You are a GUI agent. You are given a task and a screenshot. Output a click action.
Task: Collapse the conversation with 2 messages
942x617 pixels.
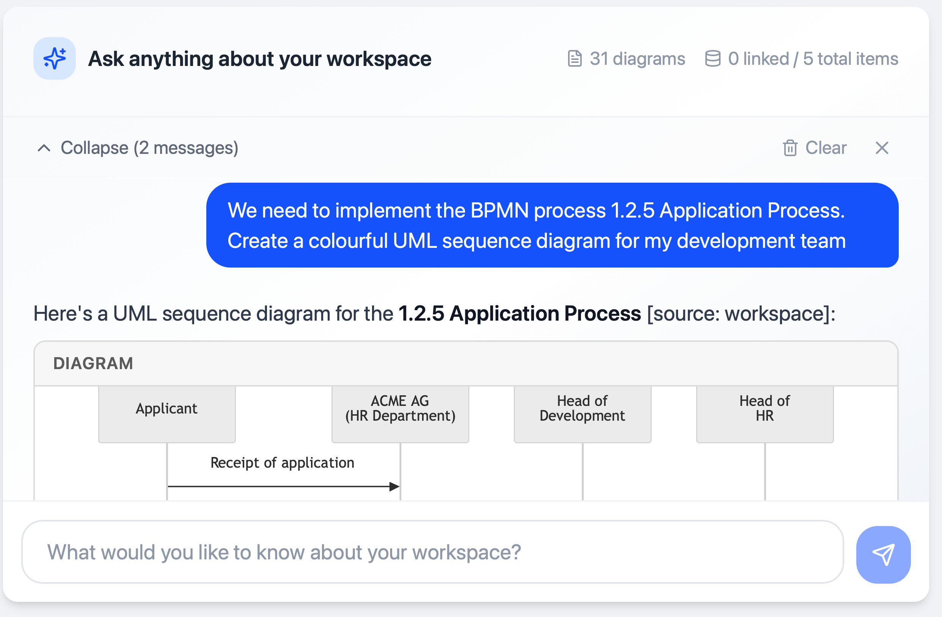click(x=149, y=148)
